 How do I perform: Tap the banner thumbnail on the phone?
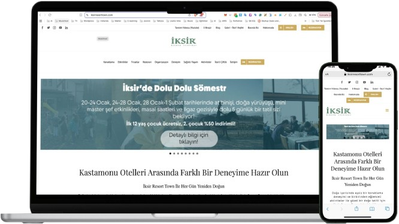[358, 131]
